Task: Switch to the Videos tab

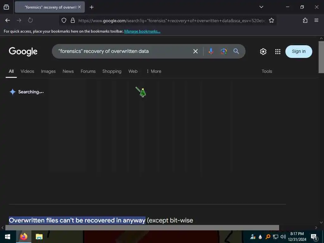Action: [x=27, y=71]
